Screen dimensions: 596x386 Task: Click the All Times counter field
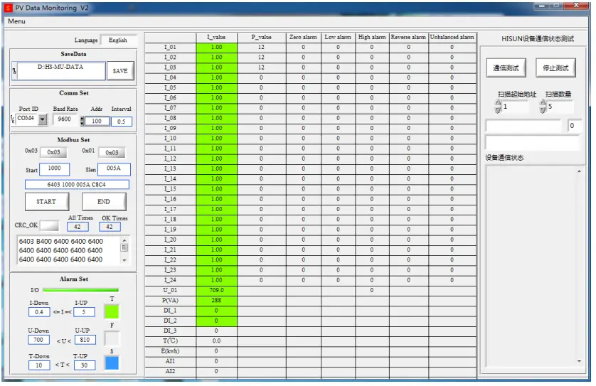click(78, 227)
